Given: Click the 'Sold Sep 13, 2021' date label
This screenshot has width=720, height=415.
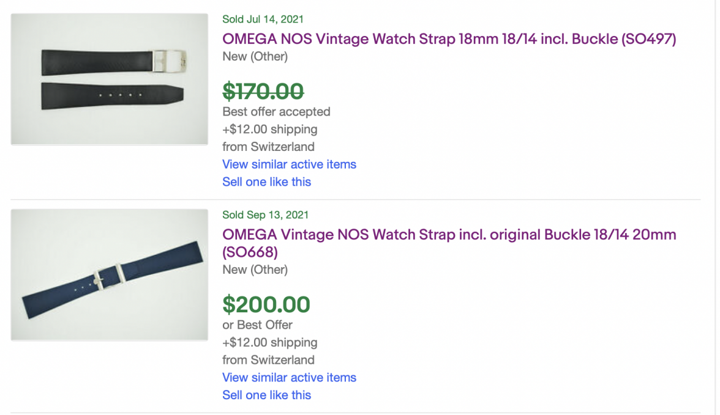Looking at the screenshot, I should point(265,215).
